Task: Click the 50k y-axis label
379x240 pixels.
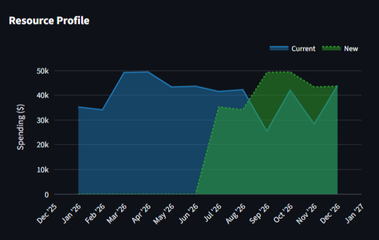Action: point(42,71)
